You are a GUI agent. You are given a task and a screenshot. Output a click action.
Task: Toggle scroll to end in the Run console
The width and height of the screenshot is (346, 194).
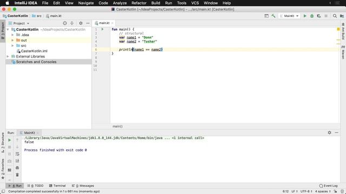[17, 161]
